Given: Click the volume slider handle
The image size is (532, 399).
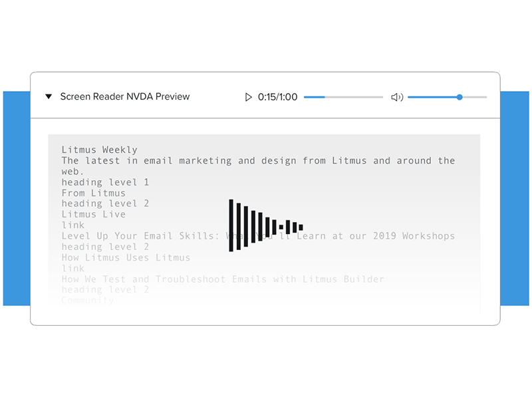Looking at the screenshot, I should [460, 97].
